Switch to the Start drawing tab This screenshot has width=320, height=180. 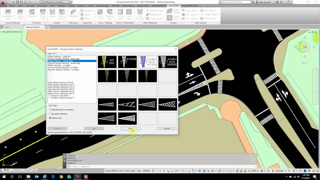pyautogui.click(x=7, y=27)
